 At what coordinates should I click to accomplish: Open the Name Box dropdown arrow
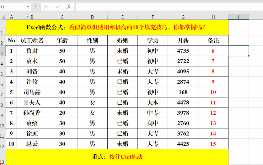coord(28,7)
